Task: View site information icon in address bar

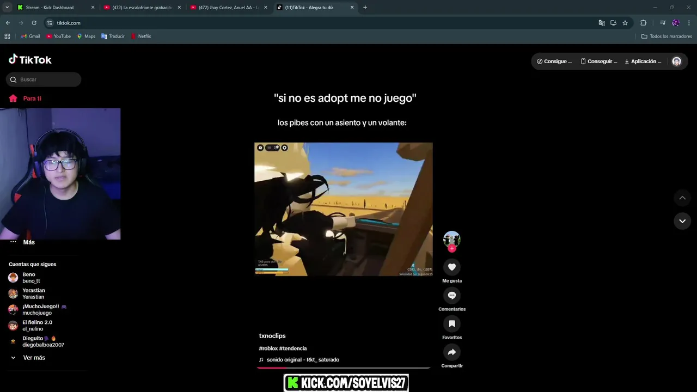Action: click(x=50, y=23)
